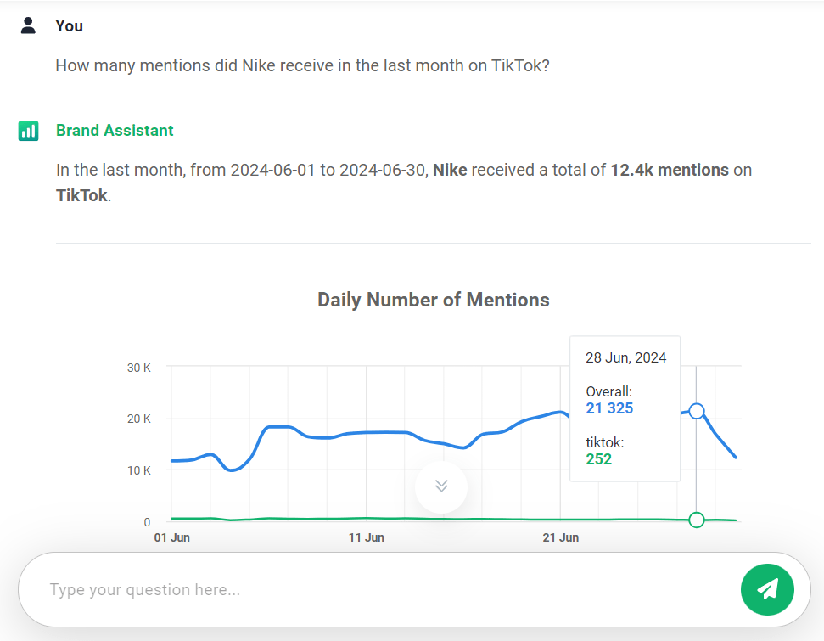Click the '20 K' y-axis label
This screenshot has width=824, height=641.
[138, 419]
